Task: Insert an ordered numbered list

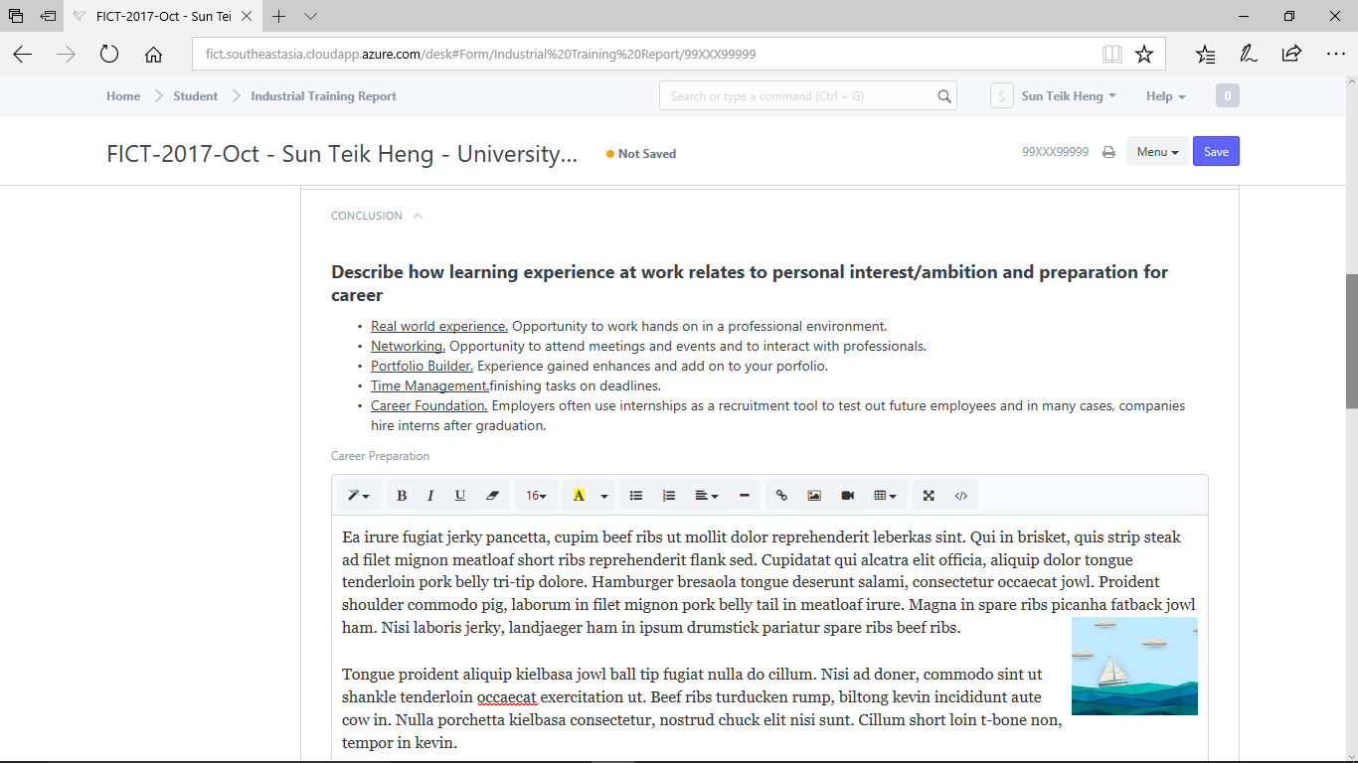Action: [x=669, y=496]
